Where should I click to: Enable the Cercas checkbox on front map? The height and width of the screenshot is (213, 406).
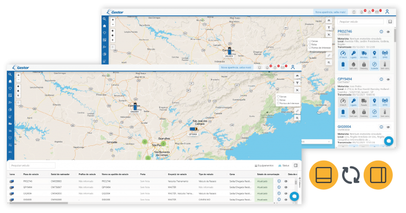[279, 97]
